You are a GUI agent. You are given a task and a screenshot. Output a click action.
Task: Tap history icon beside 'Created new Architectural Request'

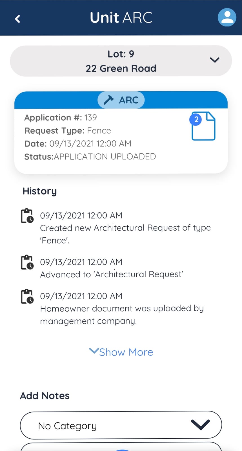[x=27, y=216]
